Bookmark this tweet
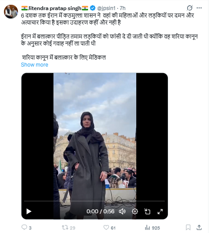Viewport: 209px width, 233px height. tap(188, 227)
